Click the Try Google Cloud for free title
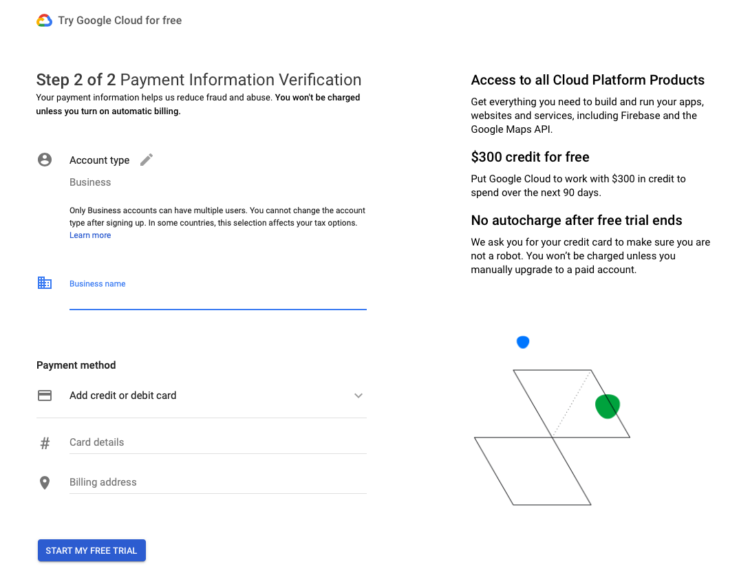739x573 pixels. pos(120,21)
